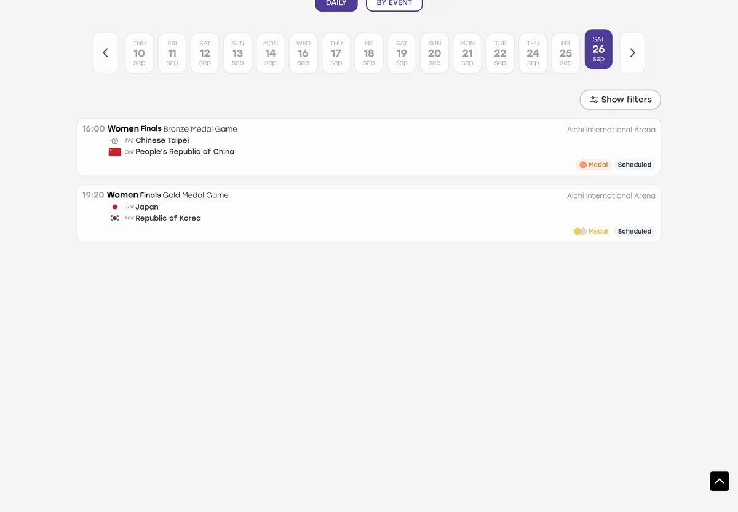This screenshot has width=738, height=512.
Task: Click the bronze medal badge
Action: pos(593,165)
